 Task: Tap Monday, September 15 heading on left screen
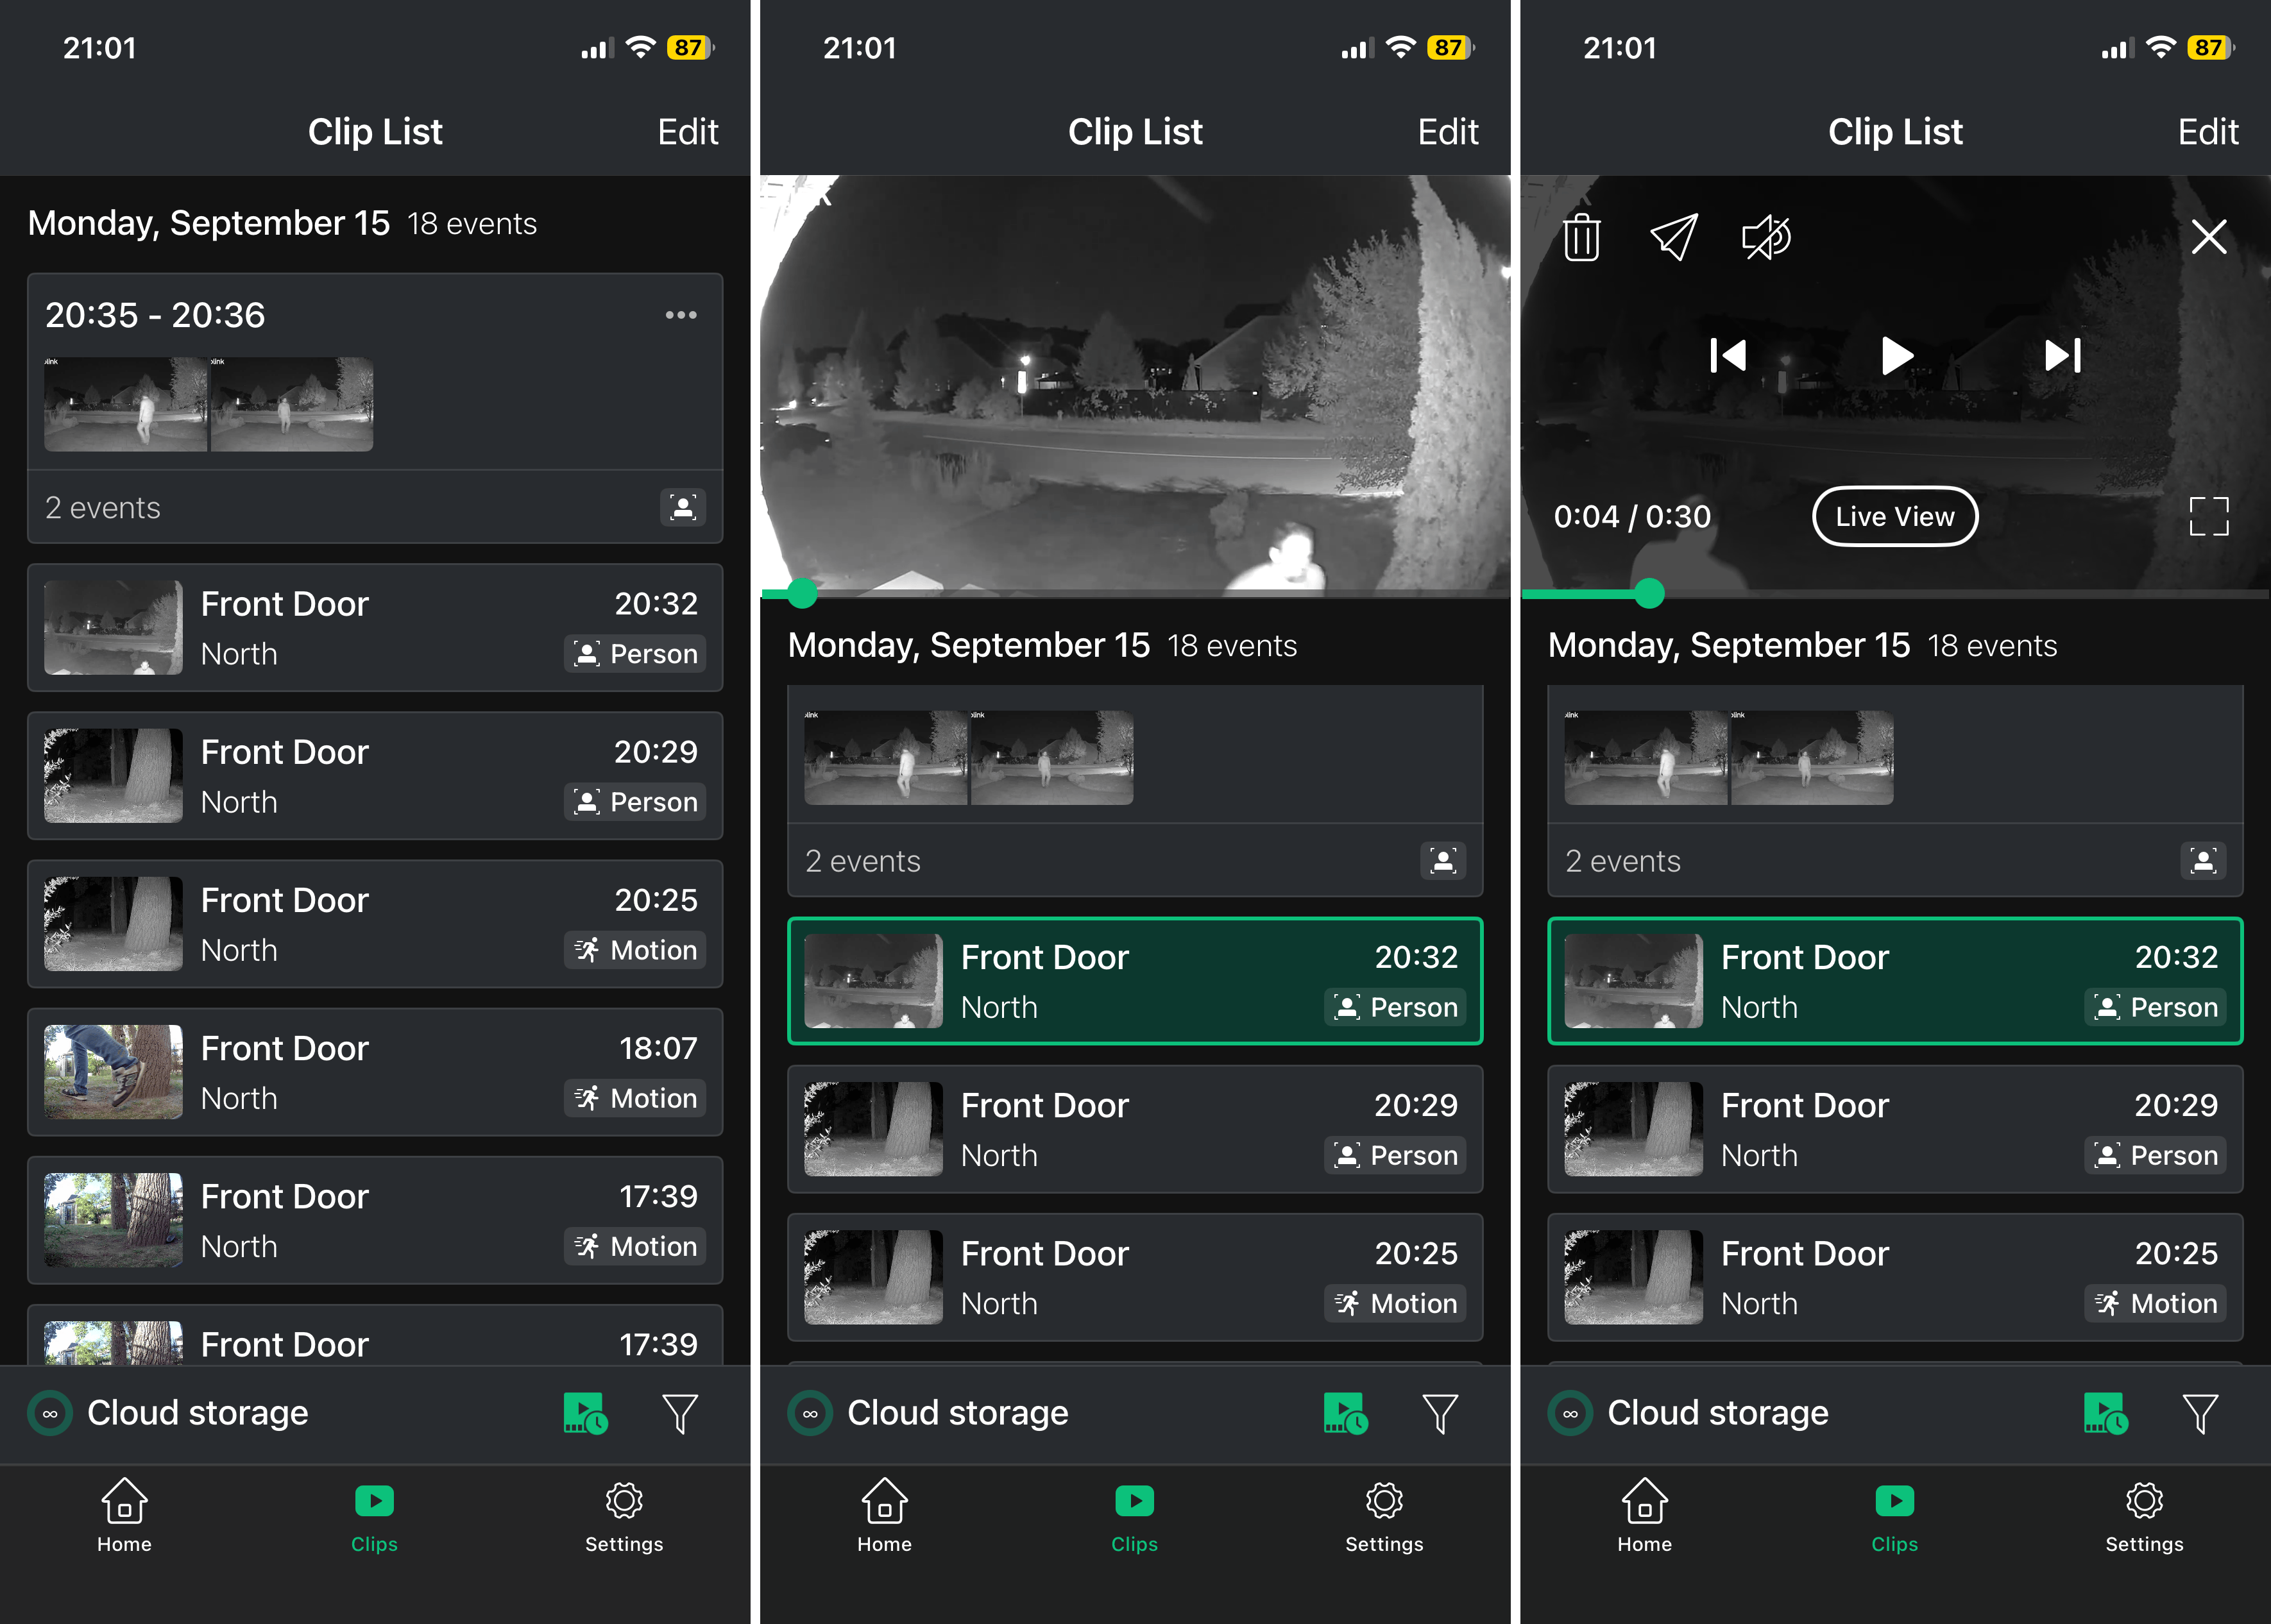coord(209,223)
